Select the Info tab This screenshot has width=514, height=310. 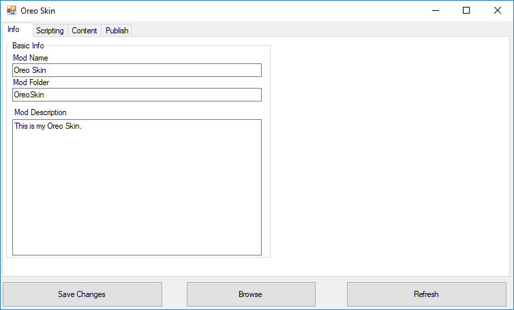[x=14, y=29]
